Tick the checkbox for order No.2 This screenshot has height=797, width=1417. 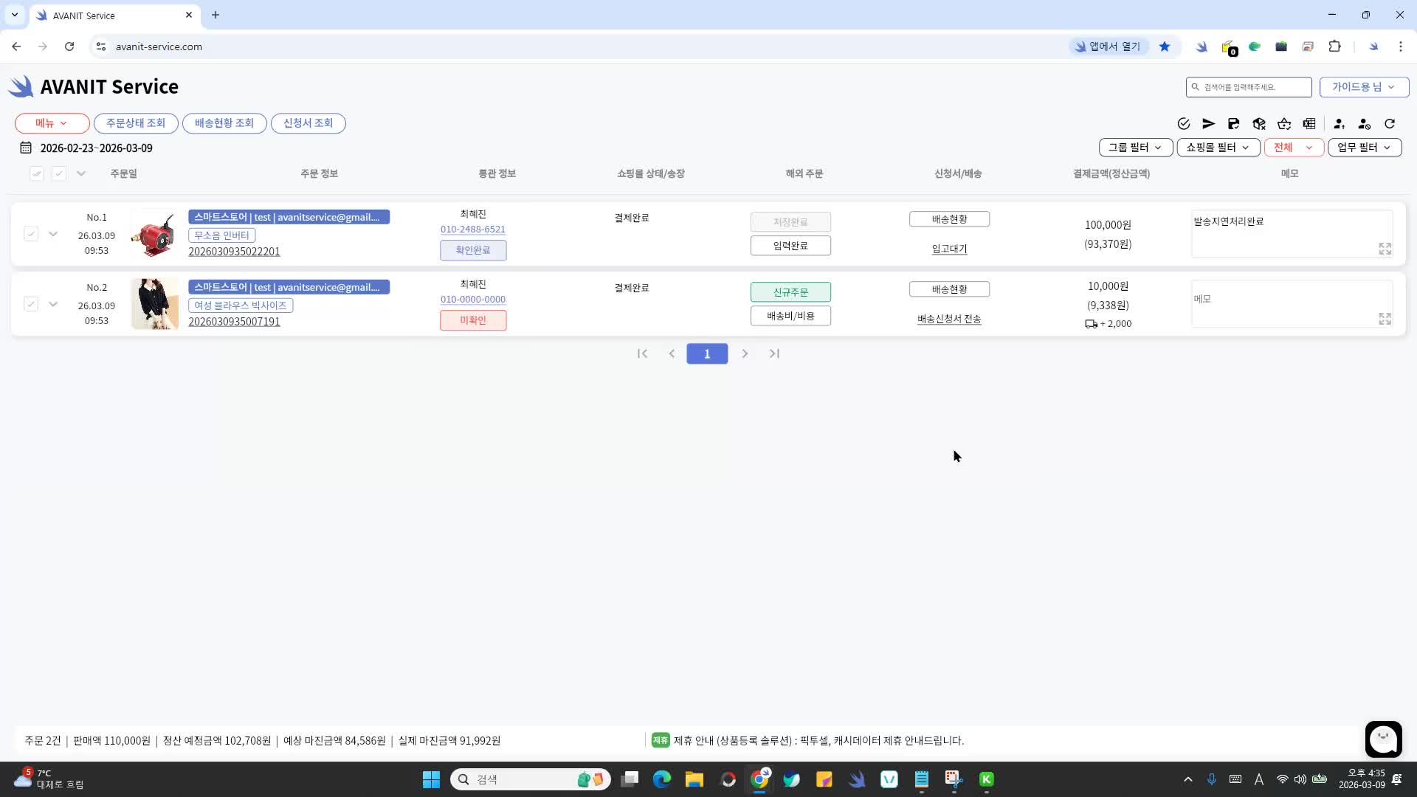[31, 304]
